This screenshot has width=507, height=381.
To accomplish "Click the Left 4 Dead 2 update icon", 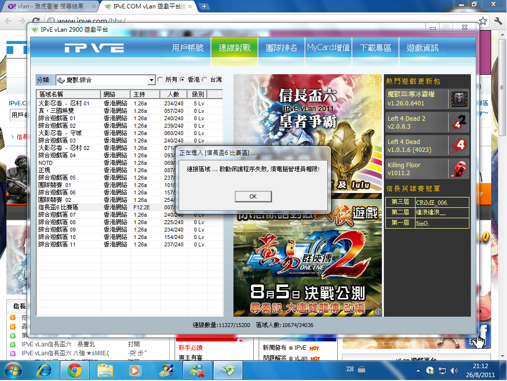I will coord(459,122).
